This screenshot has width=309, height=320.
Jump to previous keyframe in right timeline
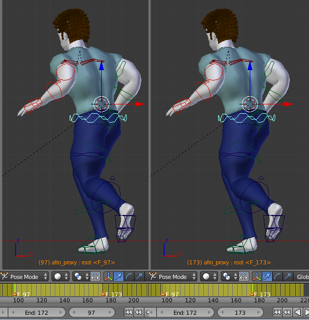287,312
